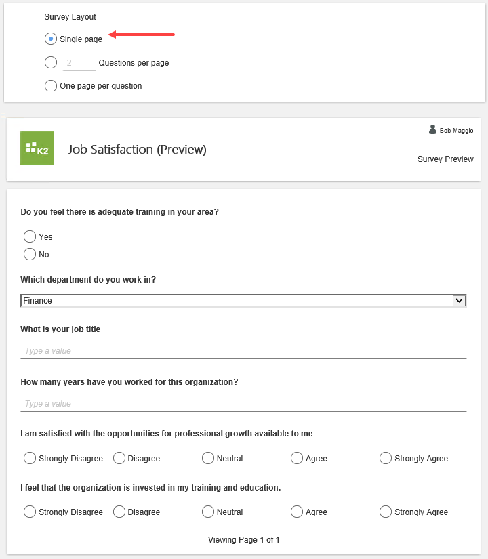Choose Strongly Agree for professional growth
Image resolution: width=488 pixels, height=559 pixels.
[386, 458]
